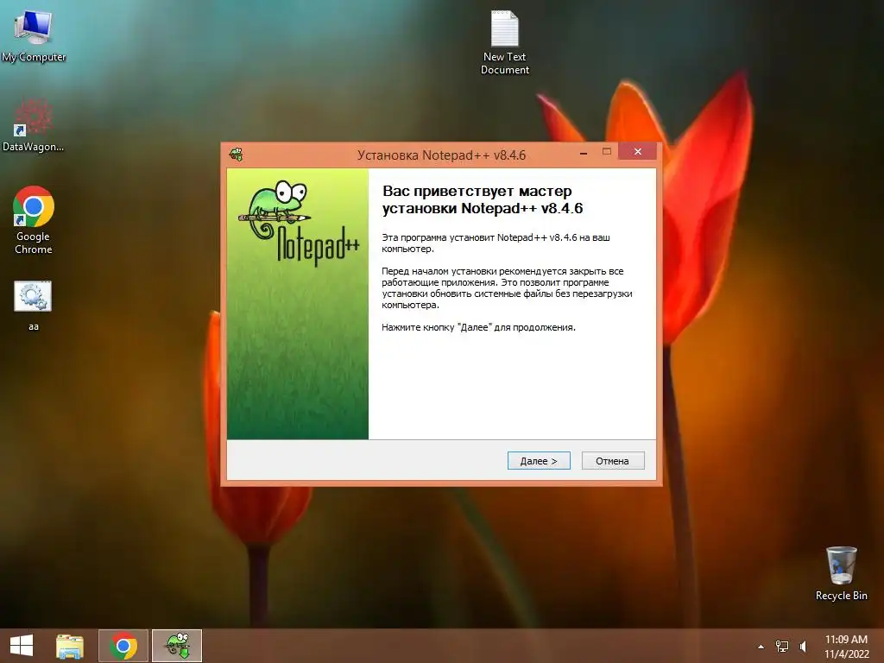
Task: Click text 'Нажмите кнопку "Далее" для продолжения.'
Action: pyautogui.click(x=478, y=327)
